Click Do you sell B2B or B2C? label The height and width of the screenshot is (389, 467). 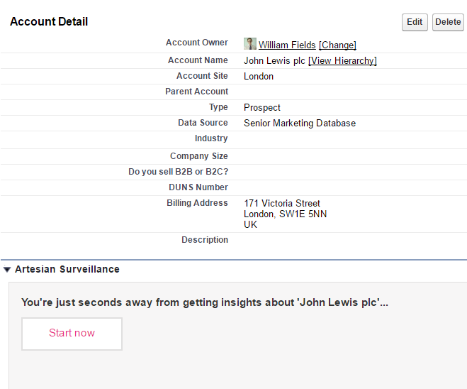tap(178, 172)
